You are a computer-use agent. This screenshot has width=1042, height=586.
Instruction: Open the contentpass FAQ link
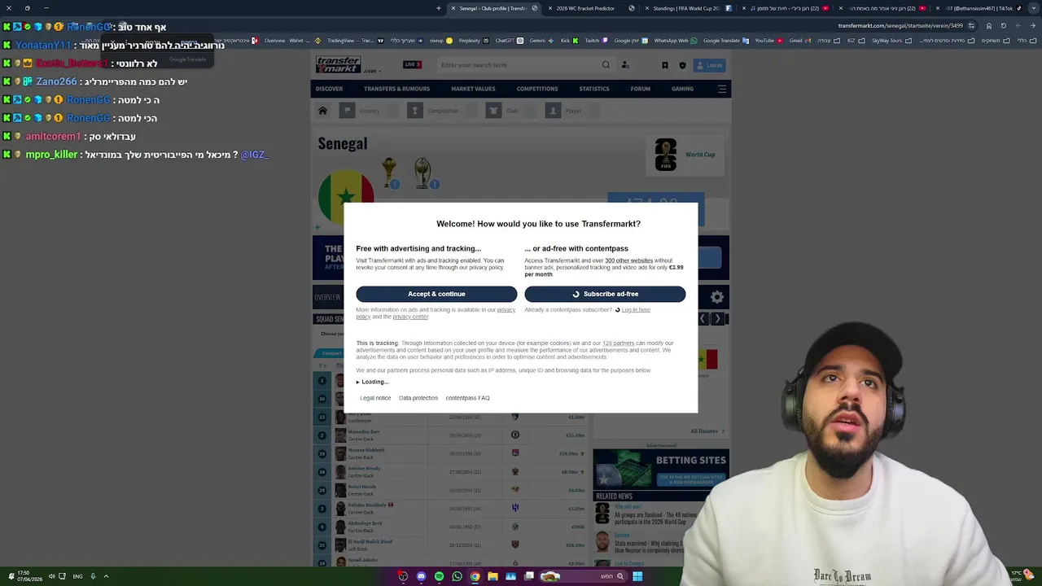tap(467, 398)
